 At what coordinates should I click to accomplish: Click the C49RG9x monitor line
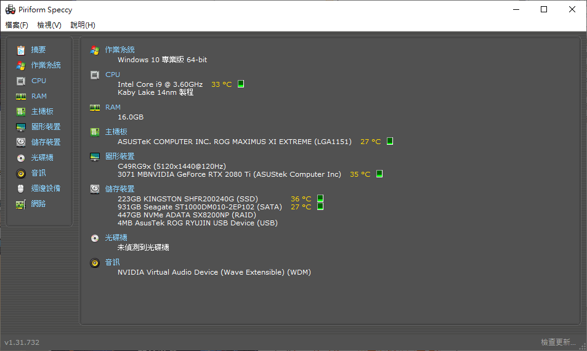point(172,166)
